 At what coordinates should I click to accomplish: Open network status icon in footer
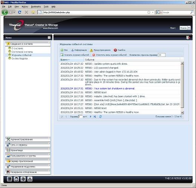(30, 179)
